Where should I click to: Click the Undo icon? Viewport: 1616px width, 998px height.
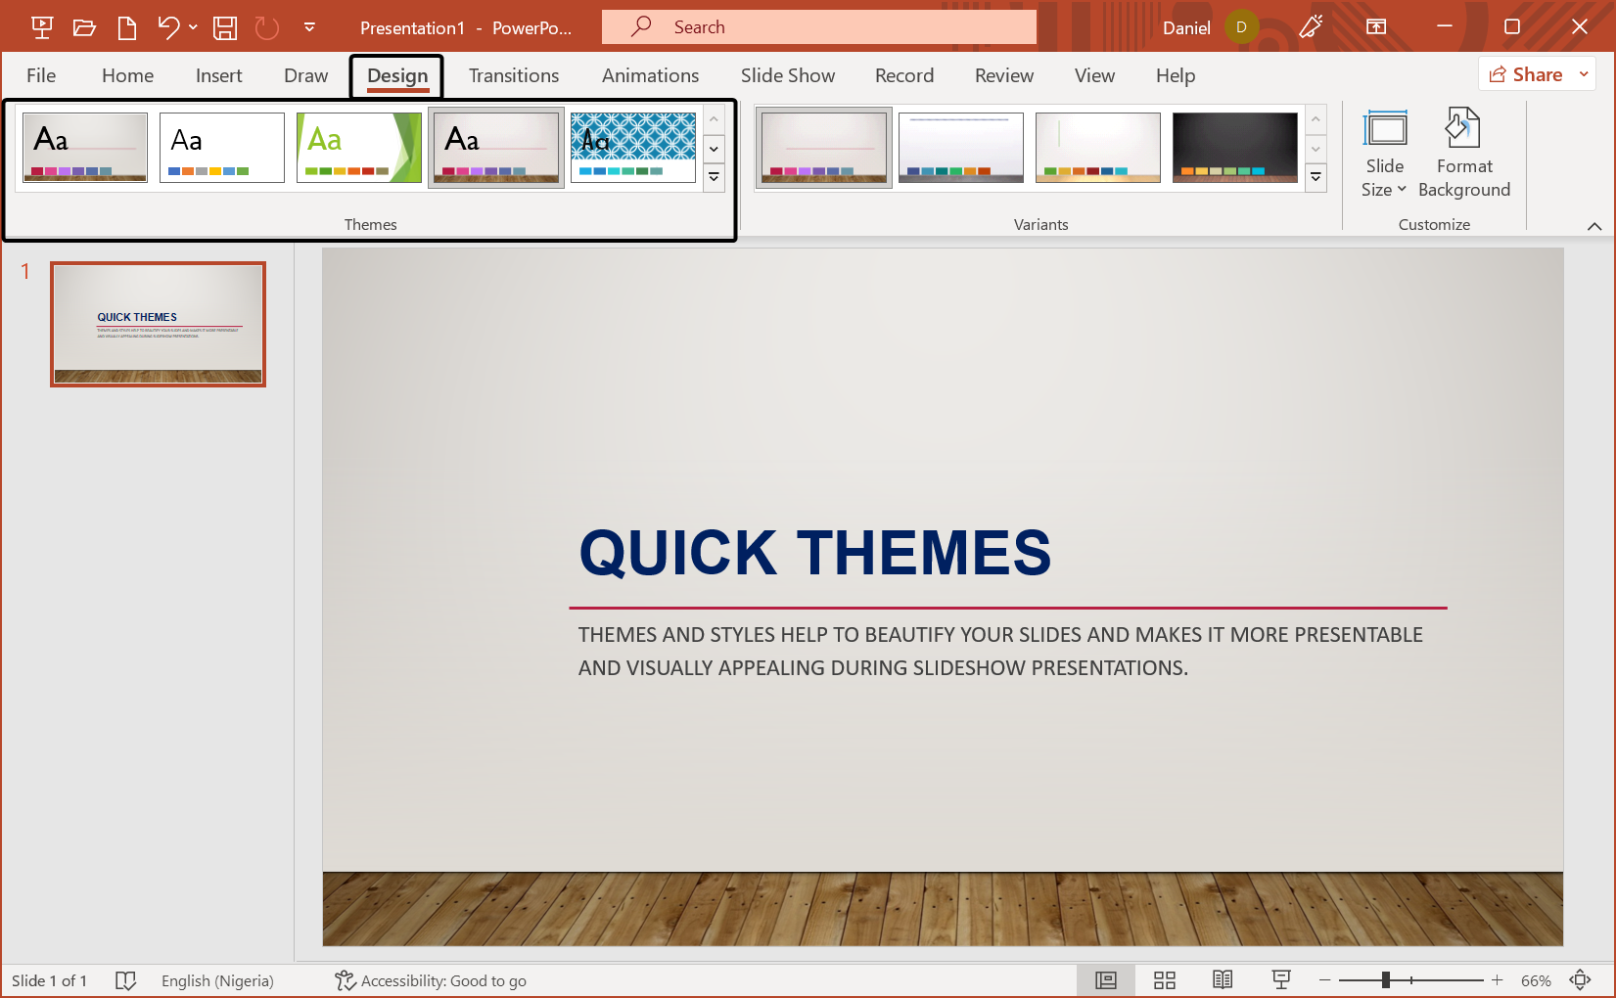click(166, 26)
